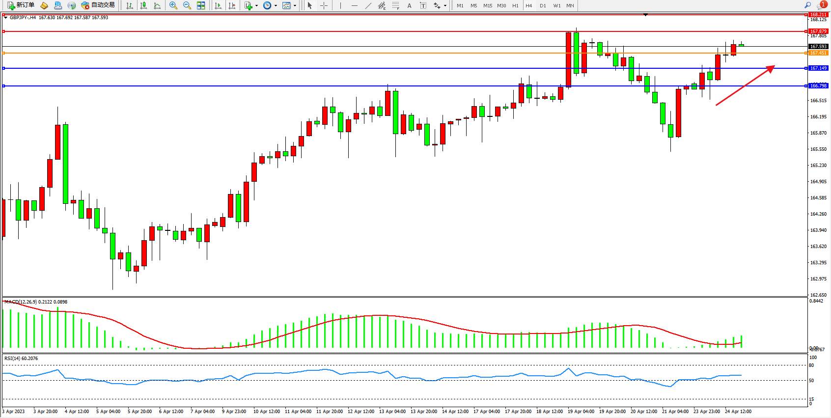The image size is (831, 418).
Task: Switch to the M15 timeframe
Action: pyautogui.click(x=487, y=6)
